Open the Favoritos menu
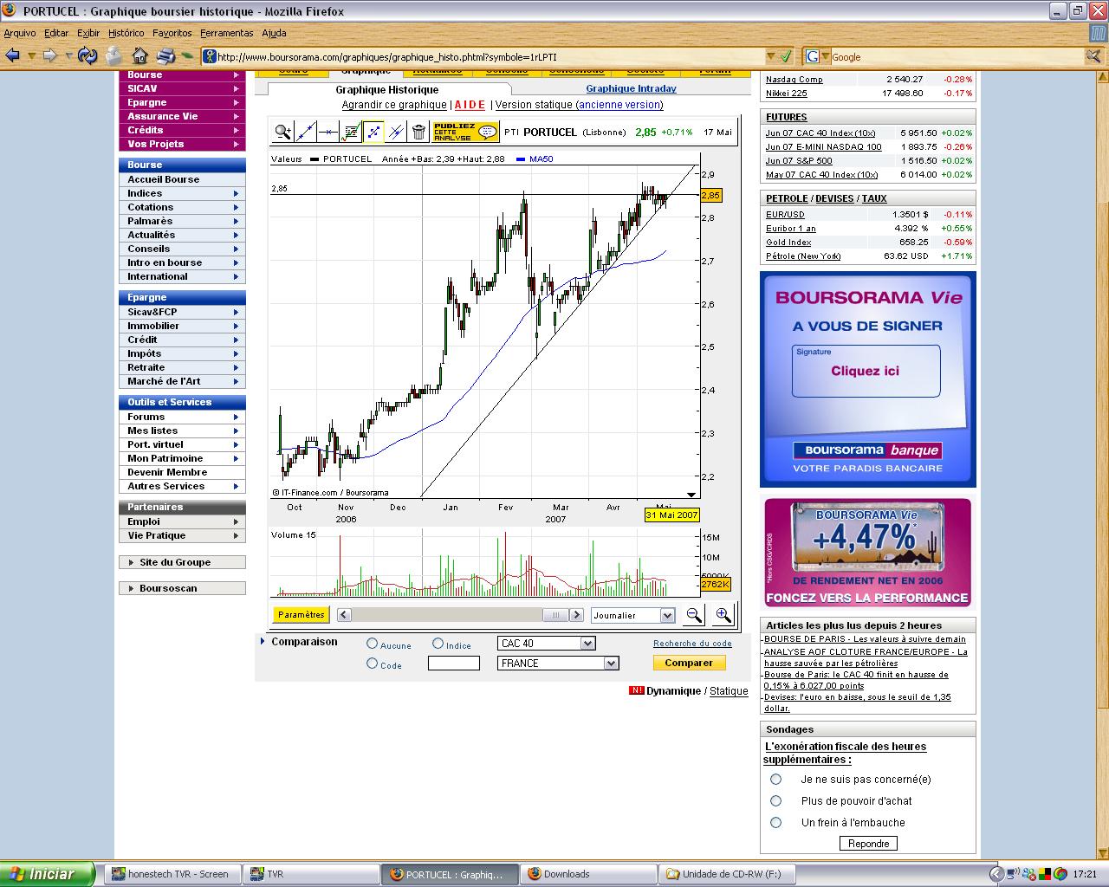Viewport: 1109px width, 887px height. pos(172,33)
